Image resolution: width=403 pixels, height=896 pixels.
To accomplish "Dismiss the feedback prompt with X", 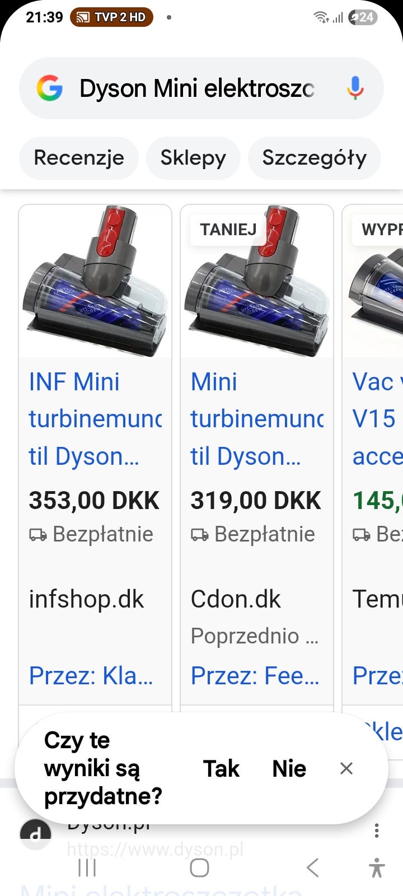I will (x=346, y=768).
